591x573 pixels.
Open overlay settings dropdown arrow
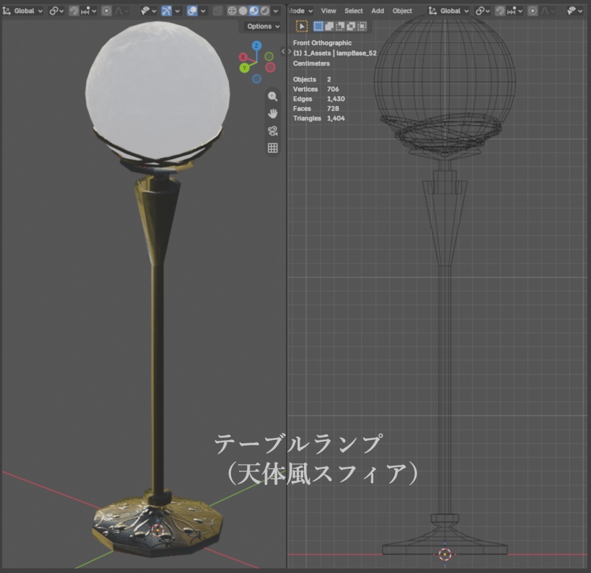click(x=203, y=11)
